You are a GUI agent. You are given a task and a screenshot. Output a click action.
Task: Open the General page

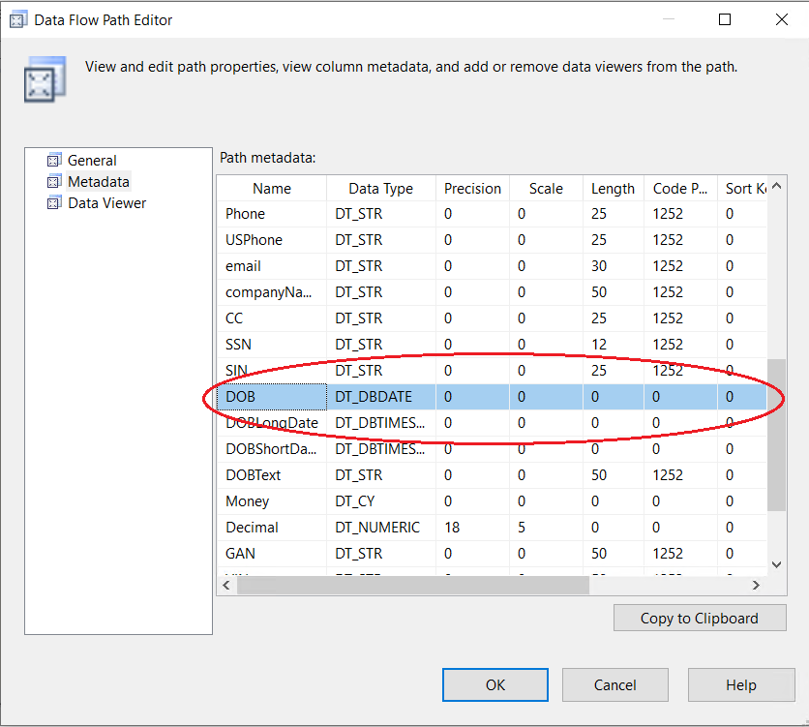click(x=92, y=161)
